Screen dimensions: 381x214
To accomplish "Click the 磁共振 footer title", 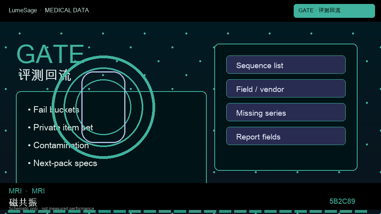I will pyautogui.click(x=23, y=202).
